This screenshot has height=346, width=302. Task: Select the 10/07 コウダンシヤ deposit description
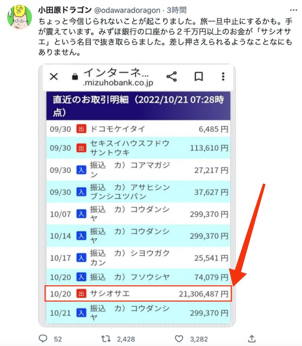[130, 214]
